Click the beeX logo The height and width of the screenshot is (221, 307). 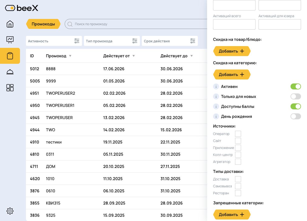22,8
